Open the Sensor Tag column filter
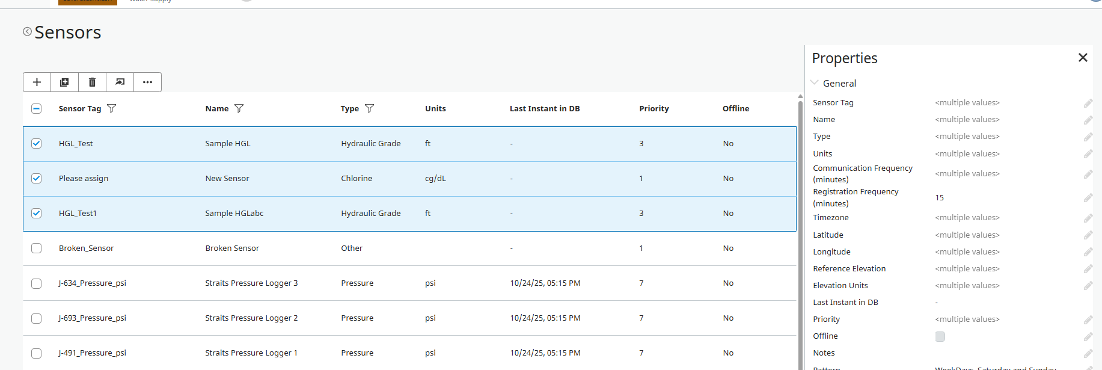The height and width of the screenshot is (370, 1102). click(112, 109)
